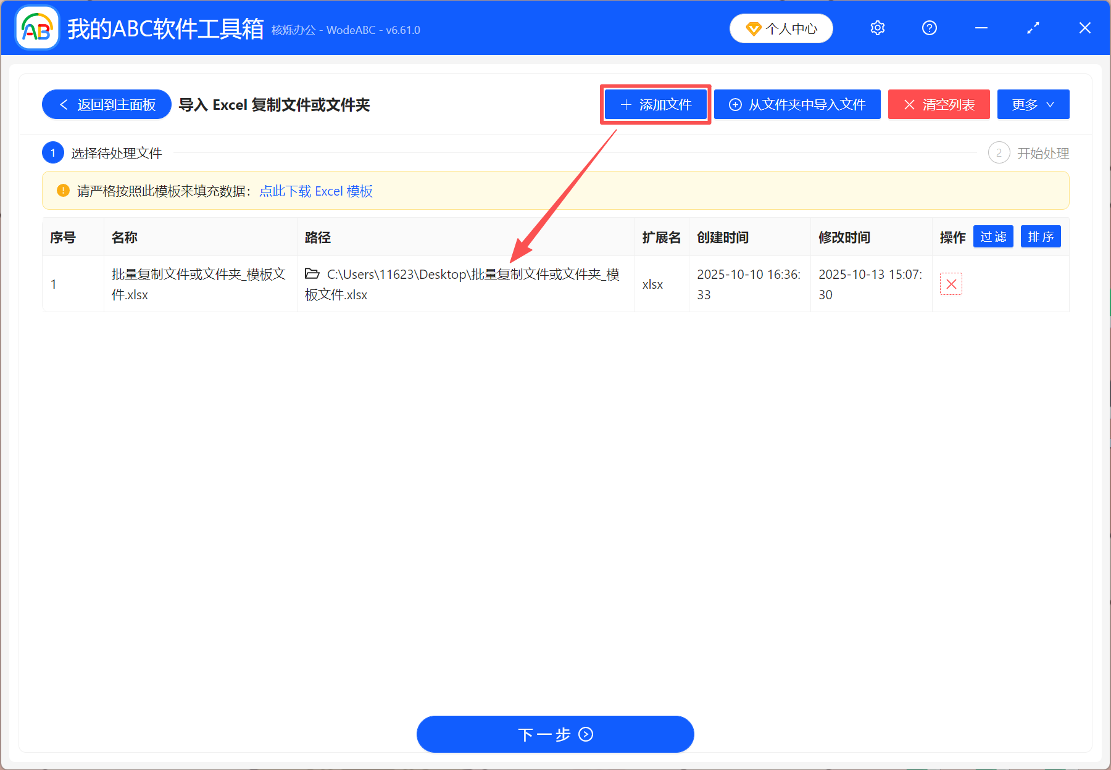Screen dimensions: 1111x770
Task: Click the 过滤 button in the table header
Action: 992,236
